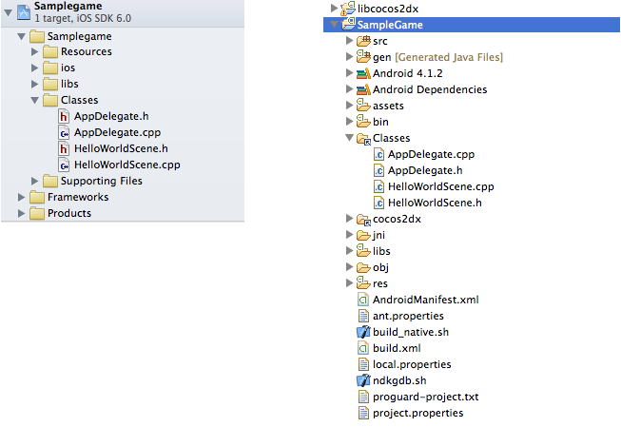Click the Android Dependencies library icon
Image resolution: width=621 pixels, height=427 pixels.
363,89
